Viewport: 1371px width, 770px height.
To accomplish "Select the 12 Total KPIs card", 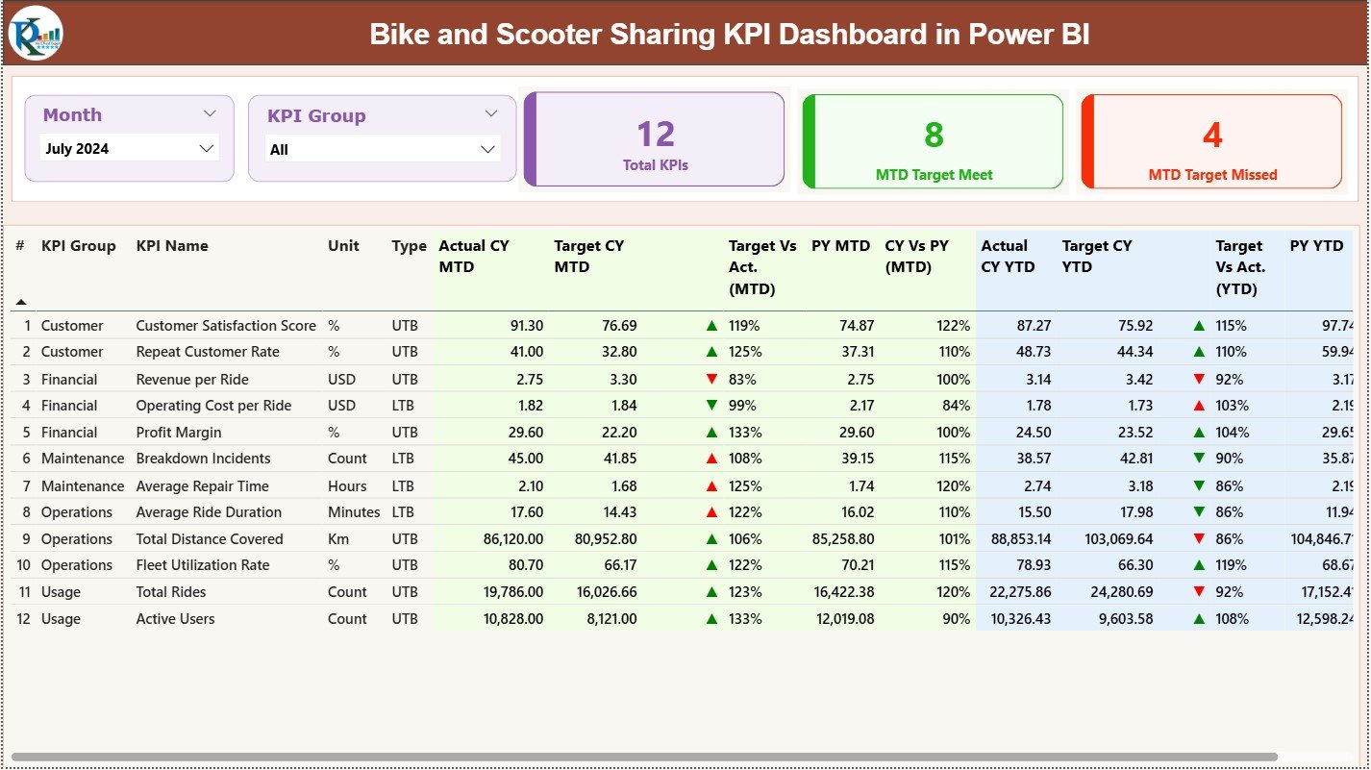I will pyautogui.click(x=655, y=138).
